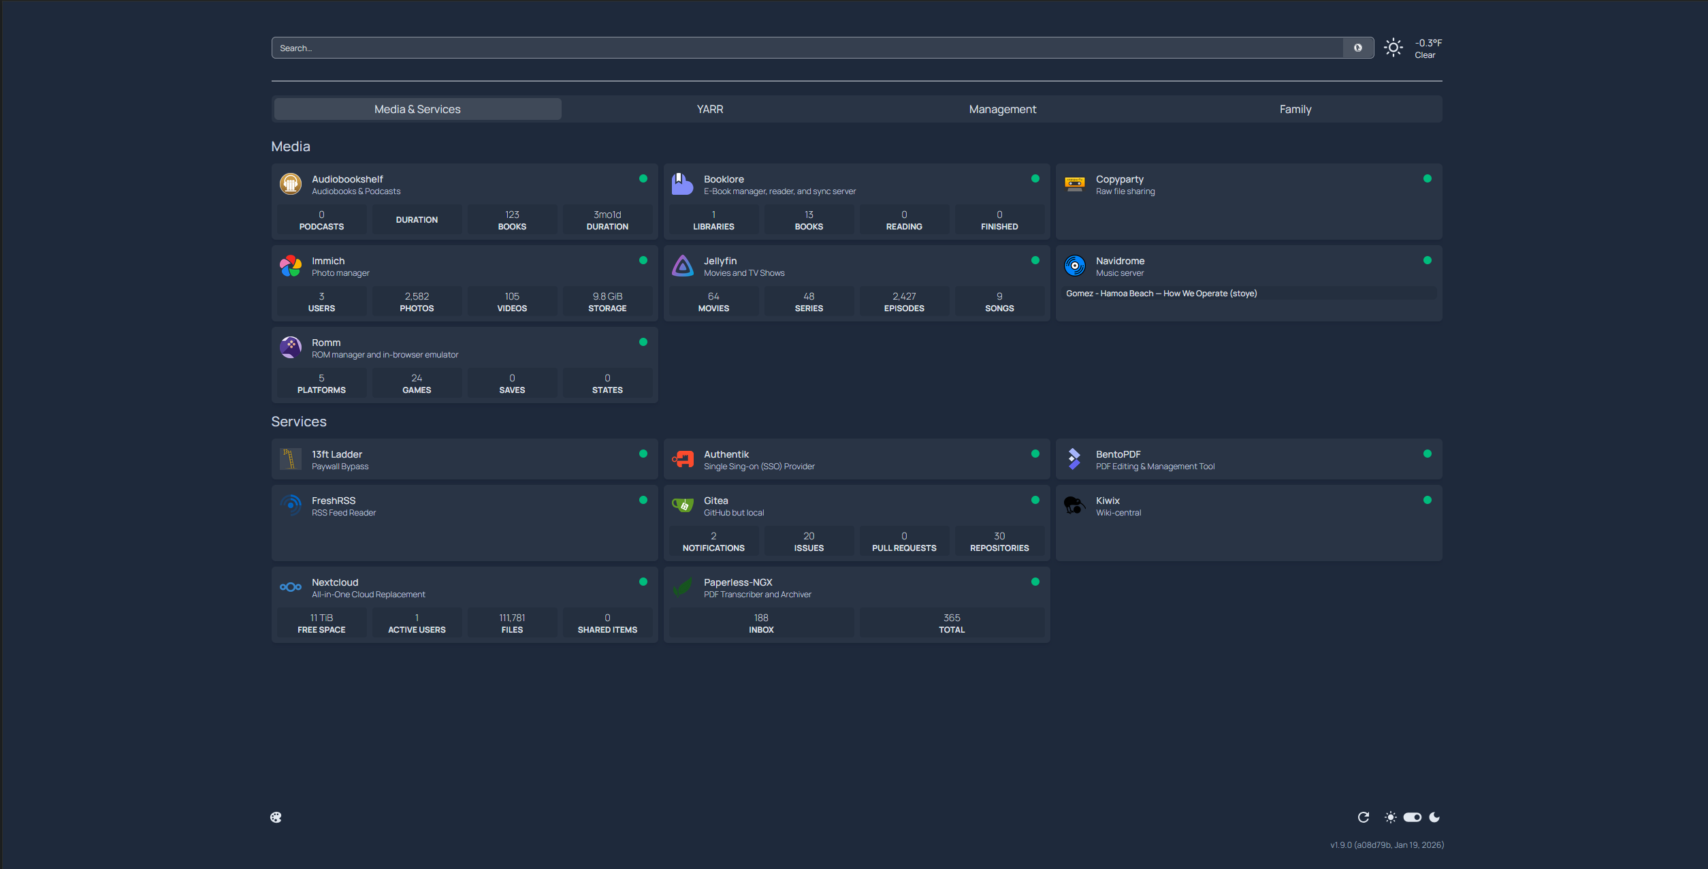Click the refresh icon at bottom right
1708x869 pixels.
click(x=1363, y=817)
